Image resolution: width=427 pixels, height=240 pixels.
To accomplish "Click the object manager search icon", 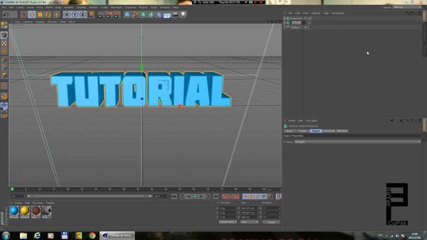I will [x=408, y=13].
